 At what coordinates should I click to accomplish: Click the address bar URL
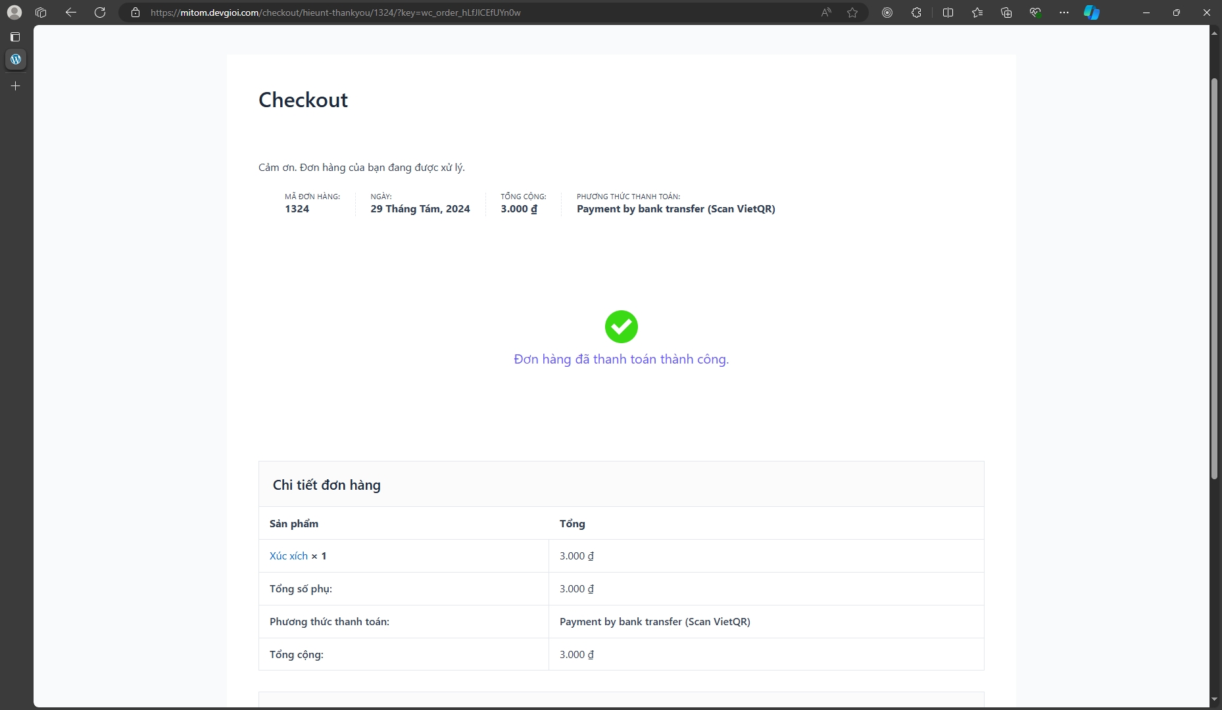point(335,12)
